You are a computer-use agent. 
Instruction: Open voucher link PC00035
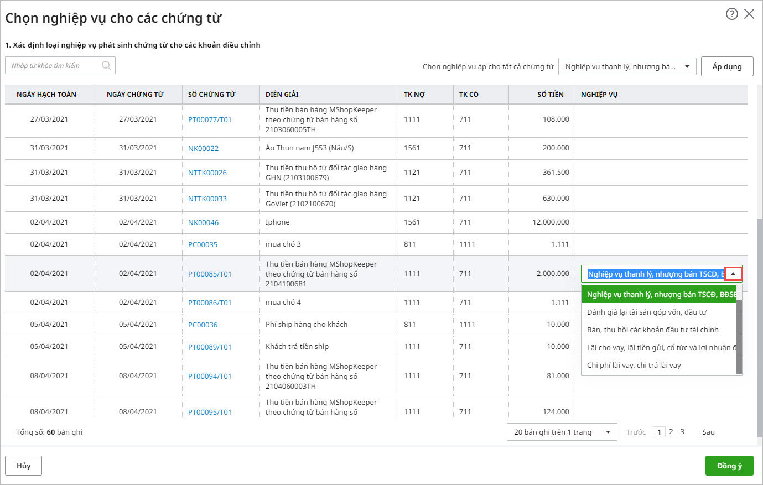point(203,244)
